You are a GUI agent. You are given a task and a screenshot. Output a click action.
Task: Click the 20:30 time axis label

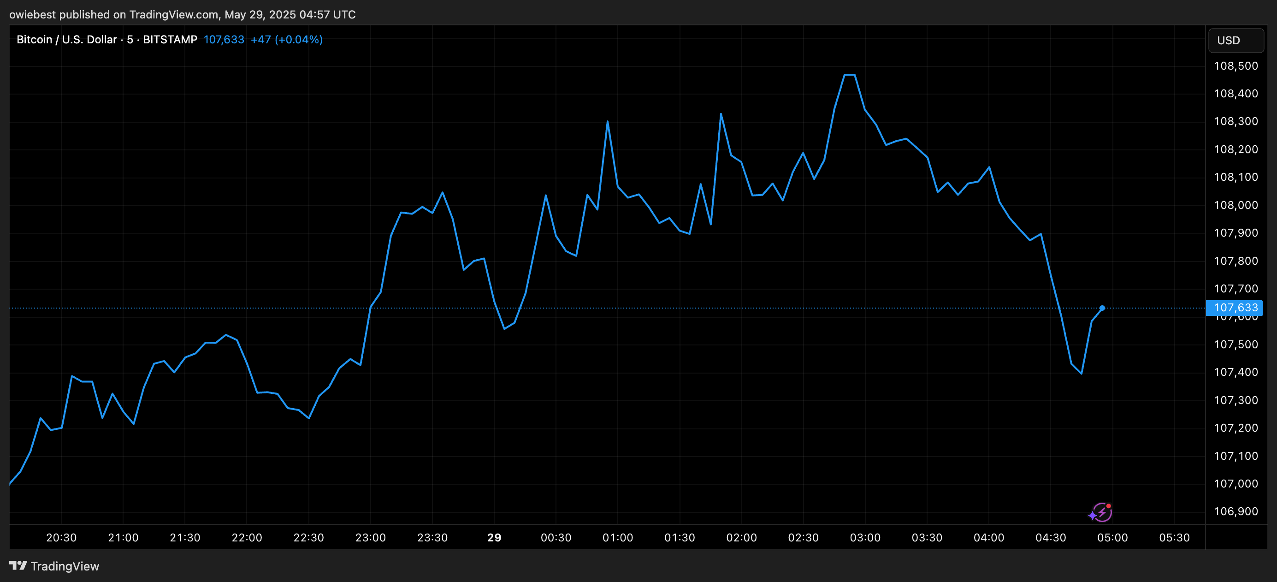(x=61, y=538)
